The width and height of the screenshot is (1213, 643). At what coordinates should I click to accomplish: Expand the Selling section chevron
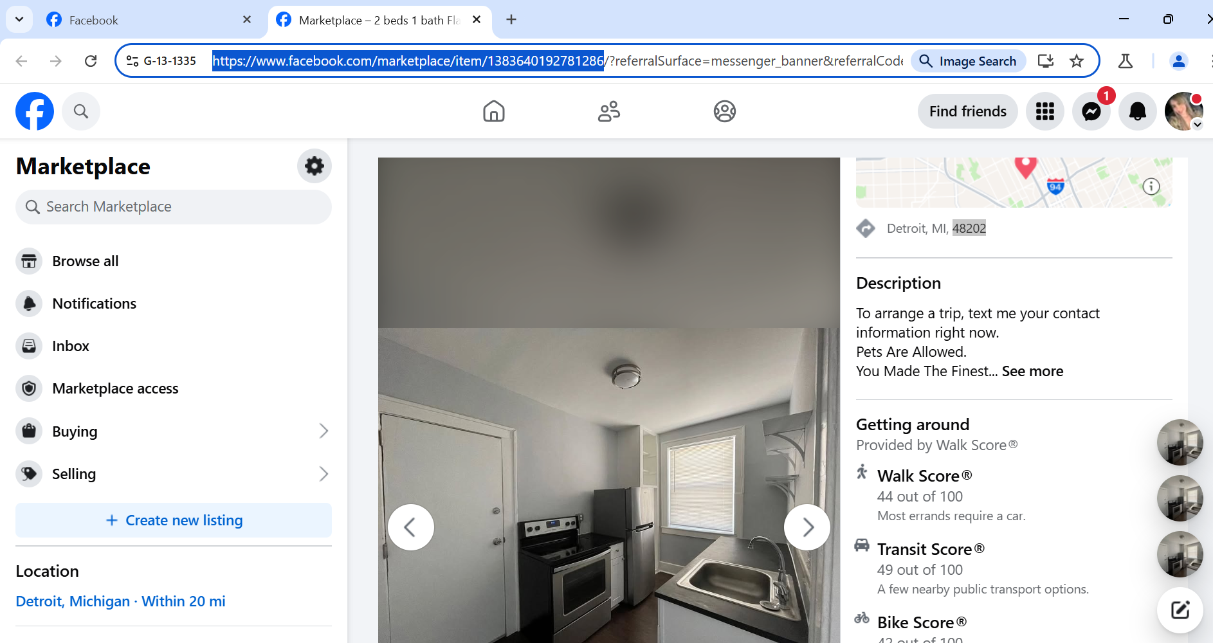pos(324,474)
